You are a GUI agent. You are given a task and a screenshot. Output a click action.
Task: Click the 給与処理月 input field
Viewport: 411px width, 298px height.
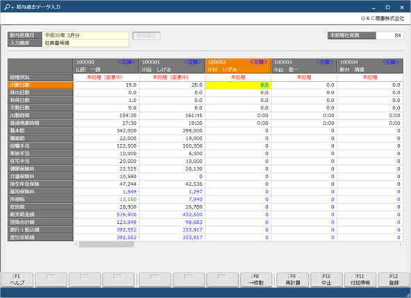85,35
